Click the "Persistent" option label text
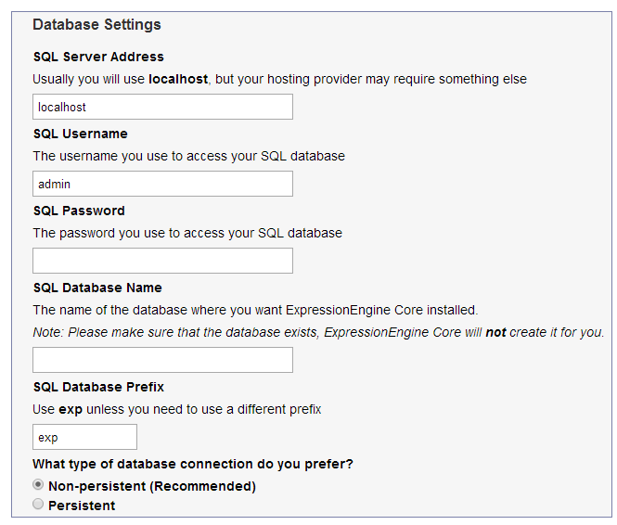This screenshot has width=617, height=525. (82, 506)
